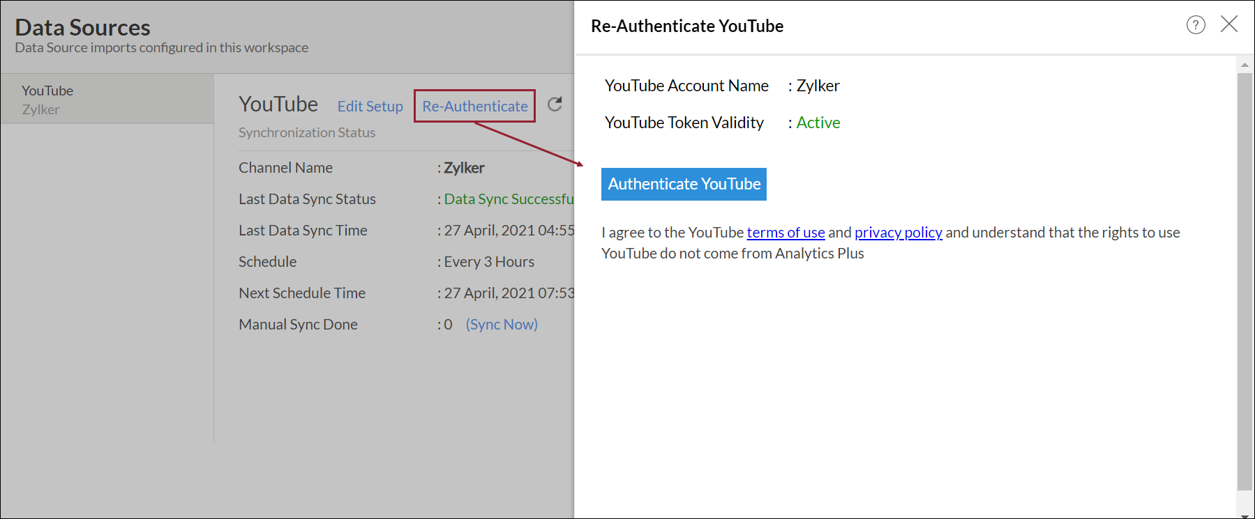Screen dimensions: 1255x519
Task: Click the Sync Now link
Action: click(x=502, y=325)
